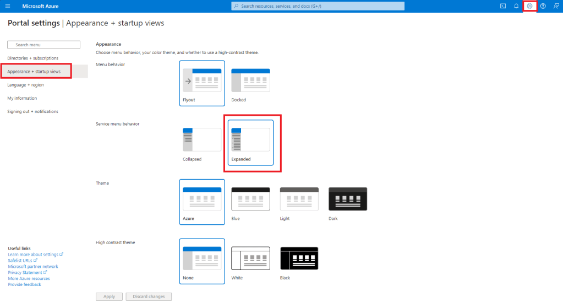Pick the Dark theme tile
The width and height of the screenshot is (563, 302).
[x=347, y=202]
